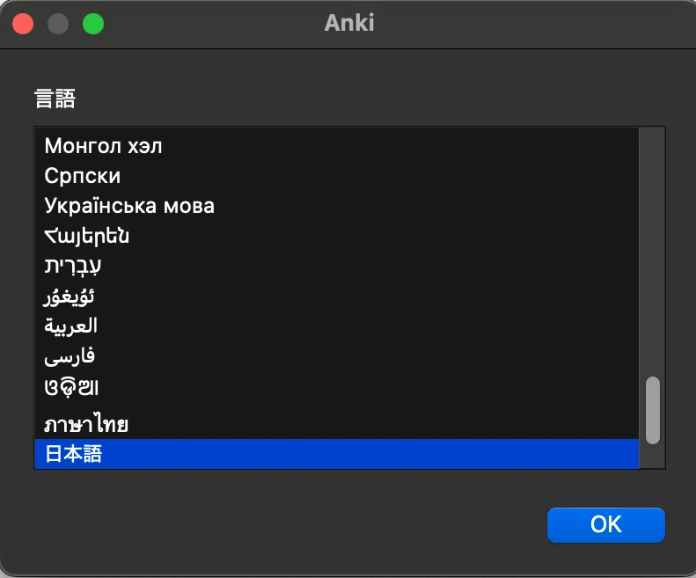Choose the Uyghur language entry
The height and width of the screenshot is (578, 696).
click(336, 296)
